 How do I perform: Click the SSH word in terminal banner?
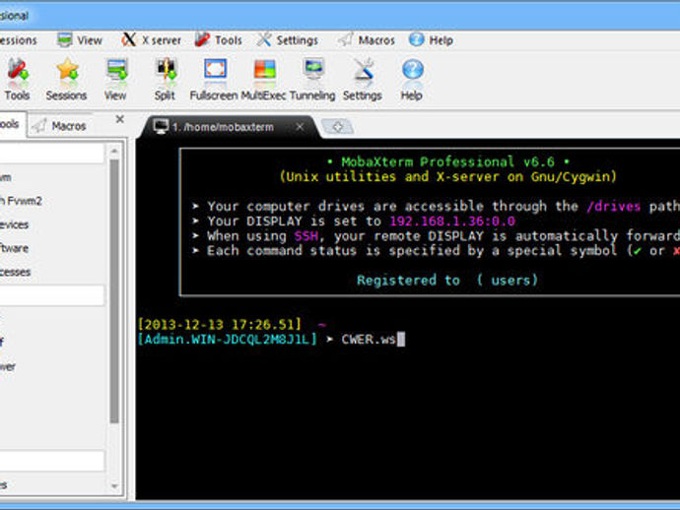(x=306, y=236)
